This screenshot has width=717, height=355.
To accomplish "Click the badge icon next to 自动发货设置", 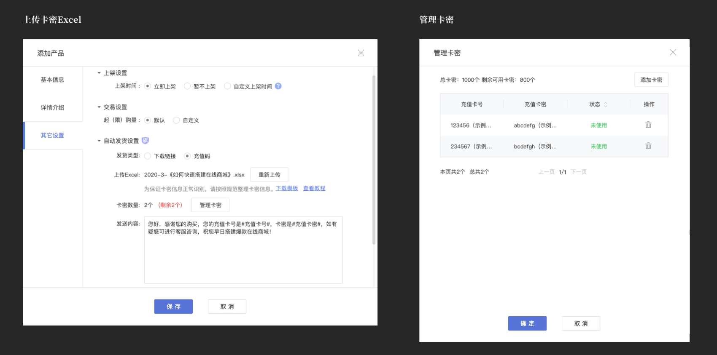I will [x=145, y=140].
